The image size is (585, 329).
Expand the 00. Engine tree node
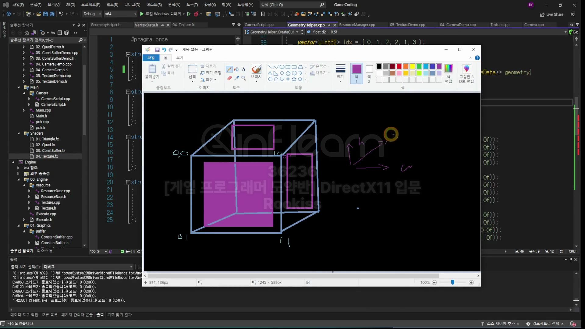19,179
